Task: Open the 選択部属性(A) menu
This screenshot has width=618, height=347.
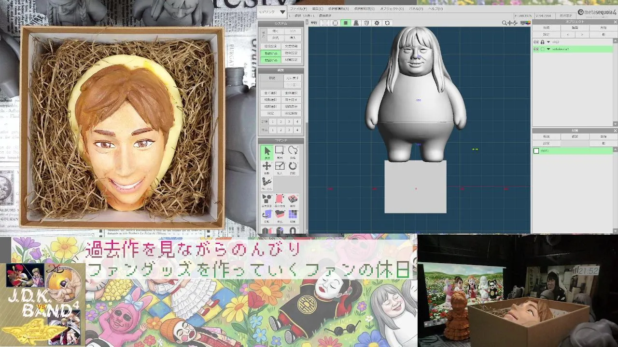Action: tap(338, 9)
